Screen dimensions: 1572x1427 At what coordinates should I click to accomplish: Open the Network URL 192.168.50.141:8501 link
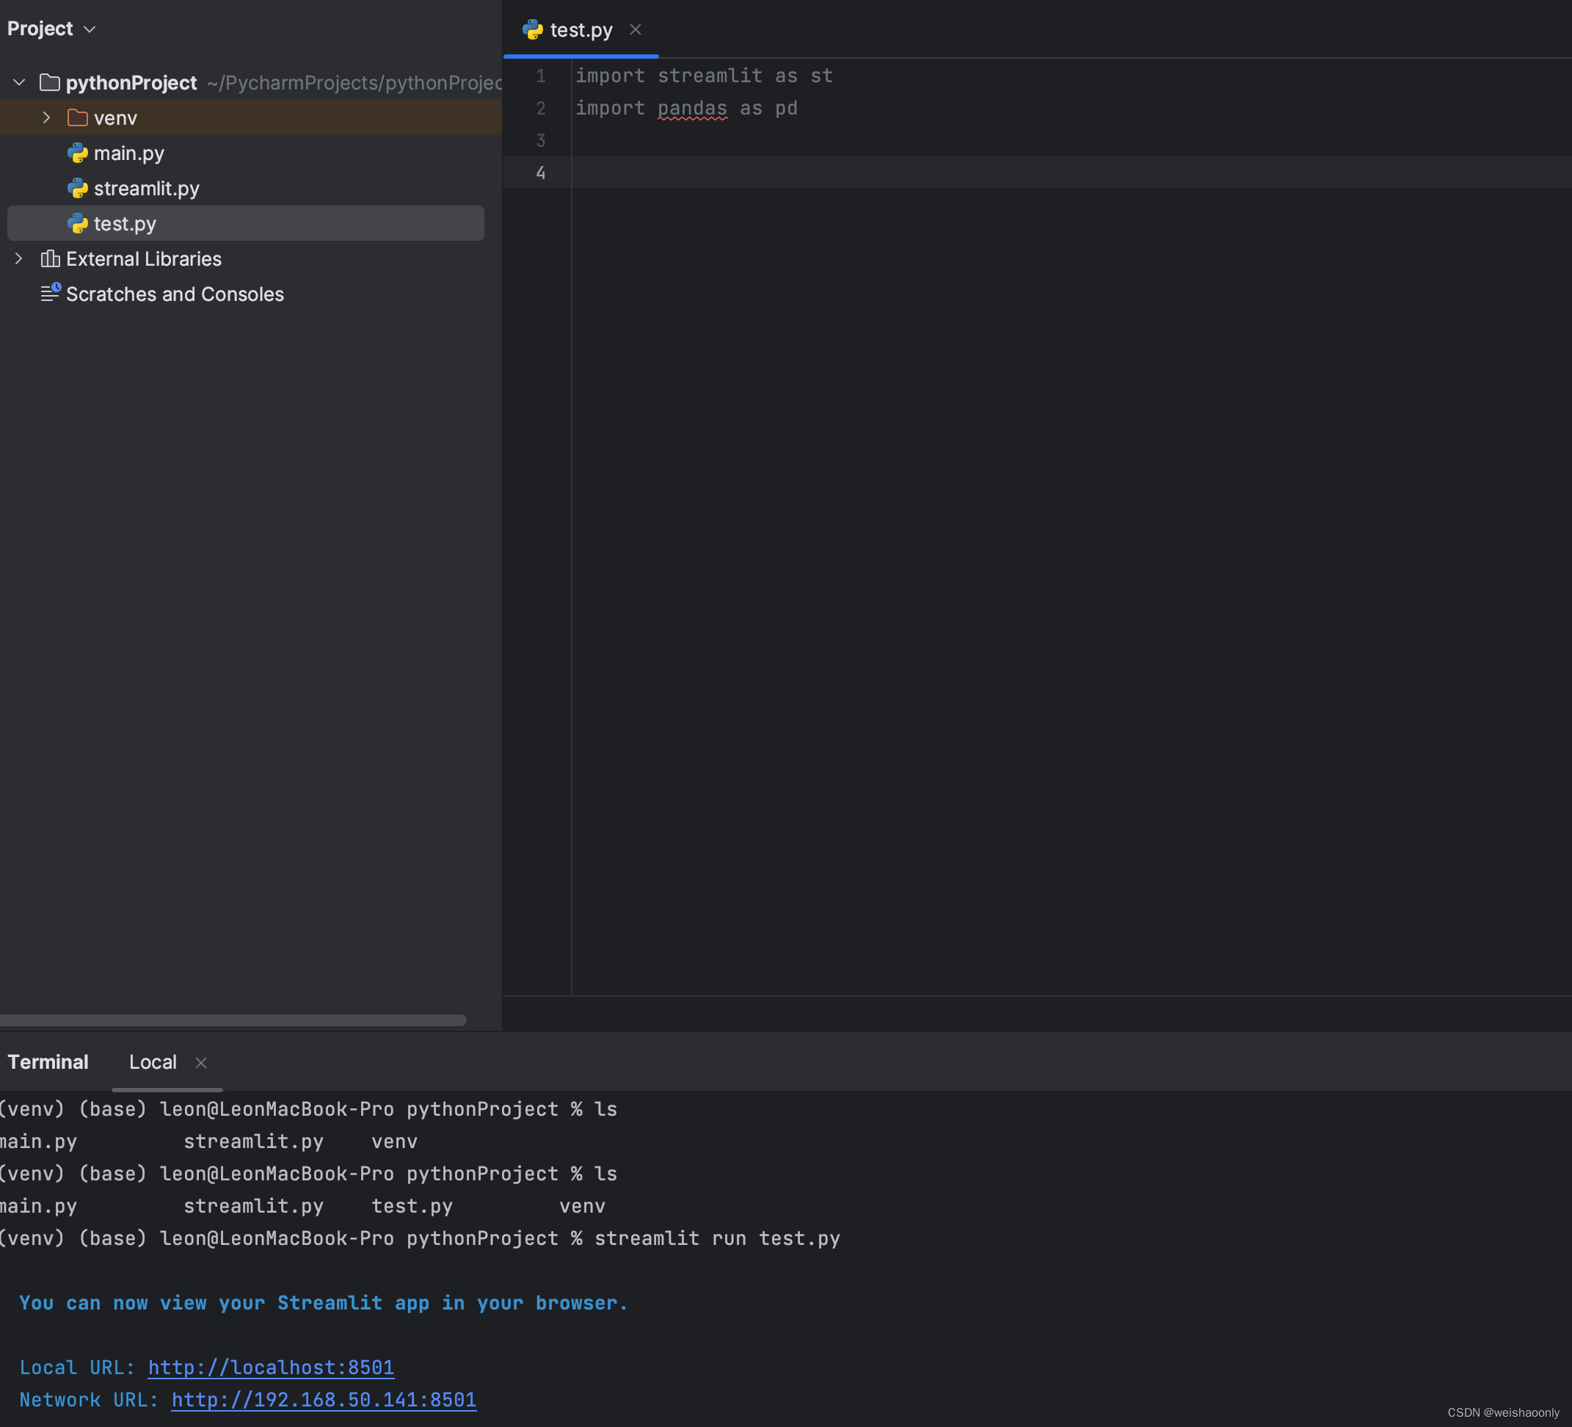324,1400
